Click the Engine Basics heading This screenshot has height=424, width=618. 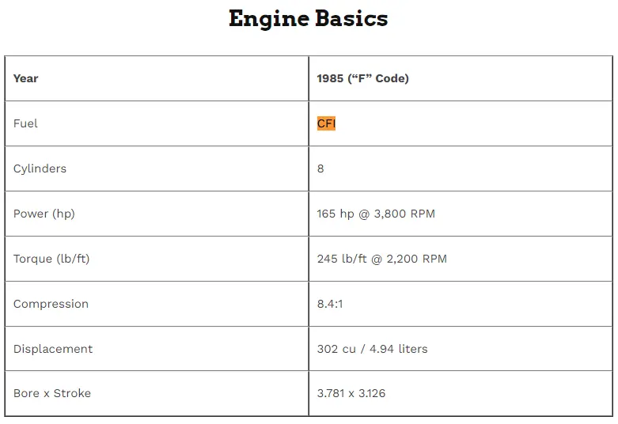[309, 19]
